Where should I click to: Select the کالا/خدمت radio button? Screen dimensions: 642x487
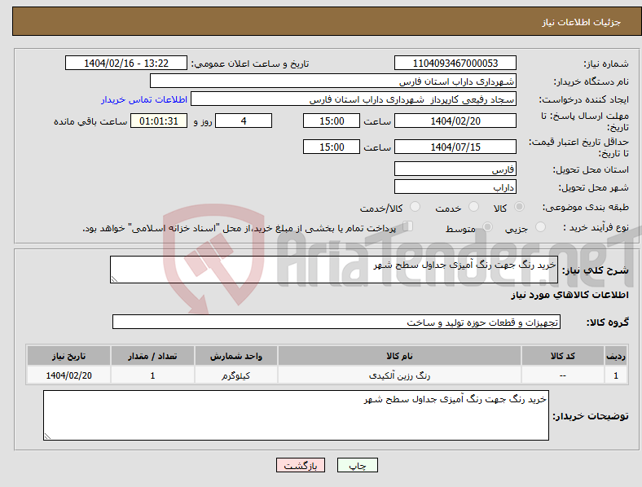[x=416, y=207]
